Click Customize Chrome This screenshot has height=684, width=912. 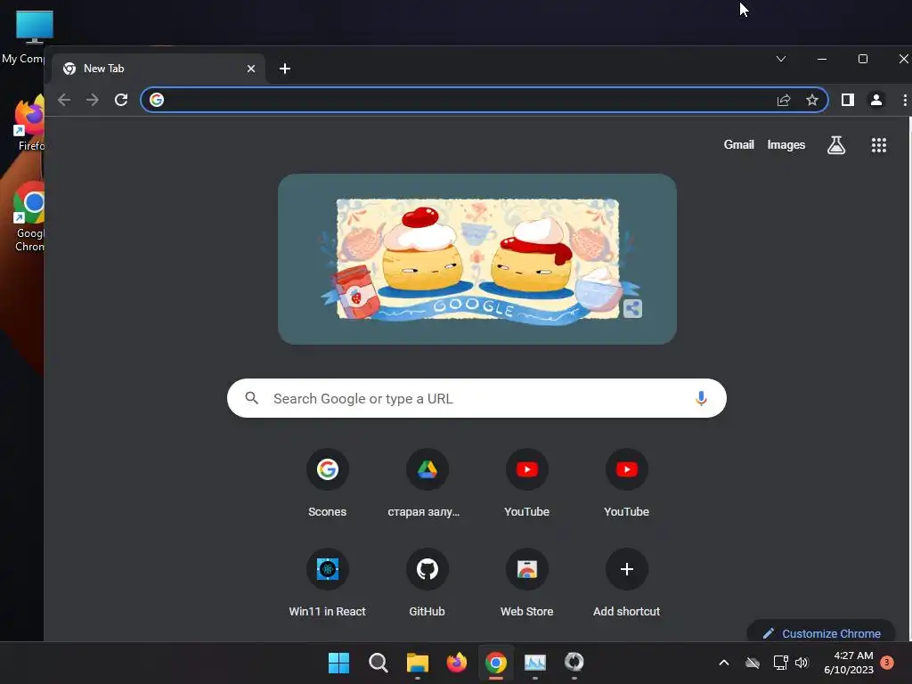point(820,633)
